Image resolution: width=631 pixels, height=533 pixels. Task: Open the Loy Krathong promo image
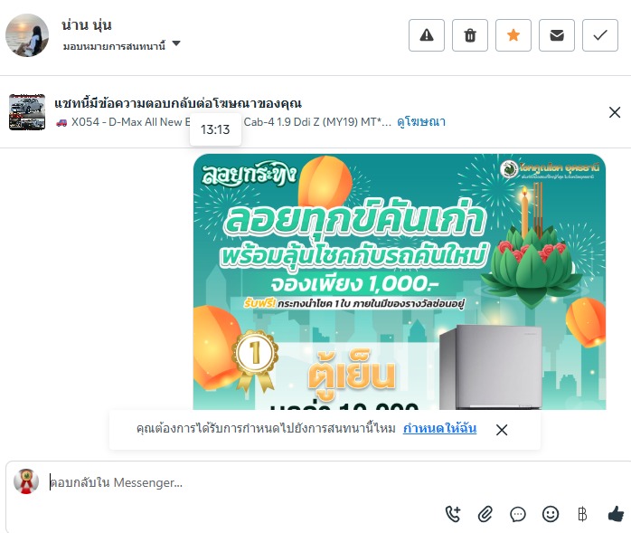400,281
